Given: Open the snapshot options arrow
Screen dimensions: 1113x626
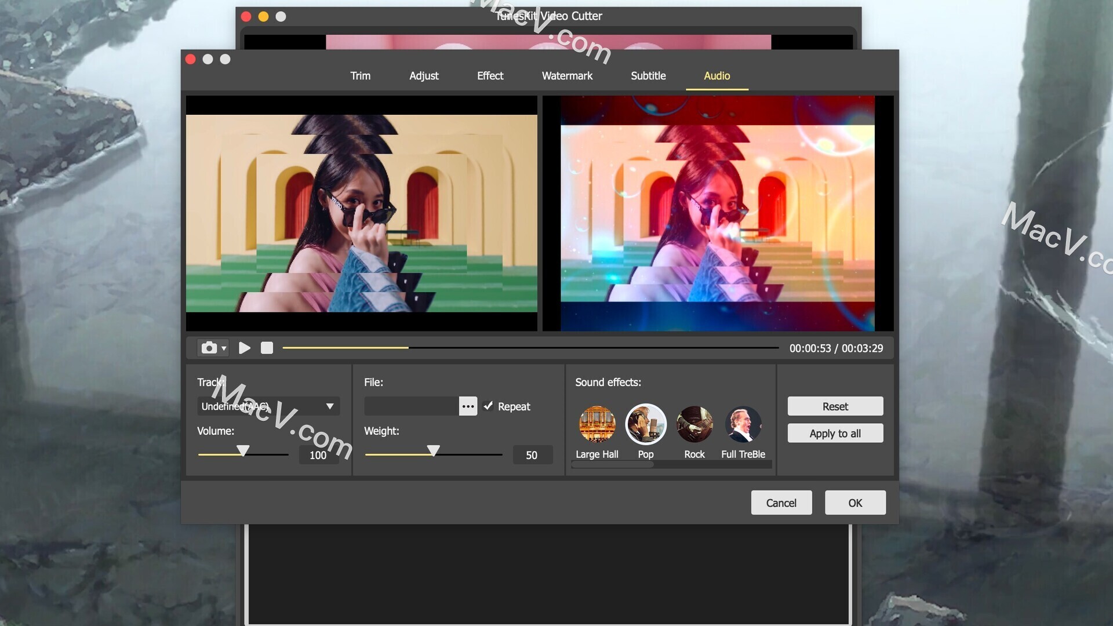Looking at the screenshot, I should [224, 348].
